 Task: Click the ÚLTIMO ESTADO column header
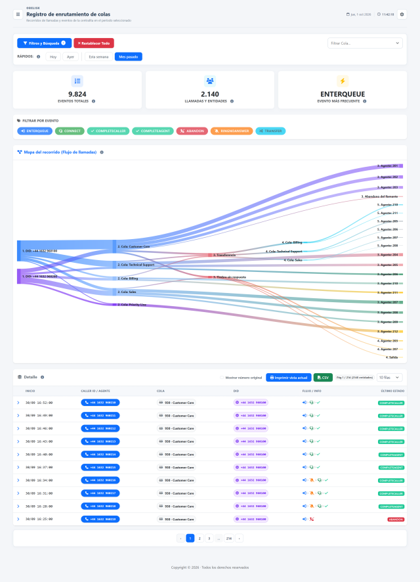coord(392,391)
